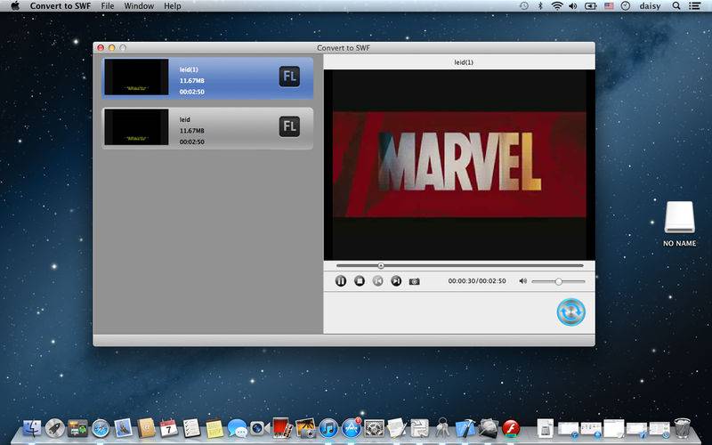Stop the video preview
This screenshot has width=712, height=445.
[360, 281]
